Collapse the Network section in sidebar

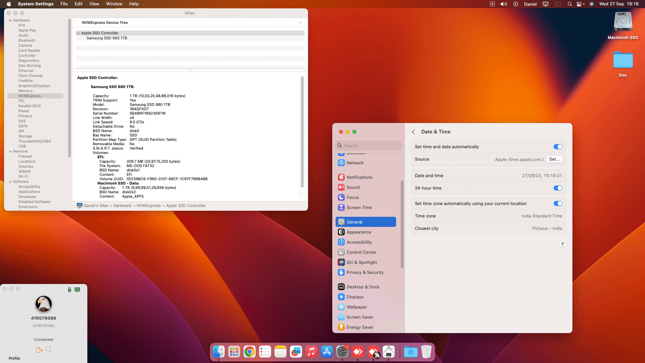pyautogui.click(x=10, y=151)
